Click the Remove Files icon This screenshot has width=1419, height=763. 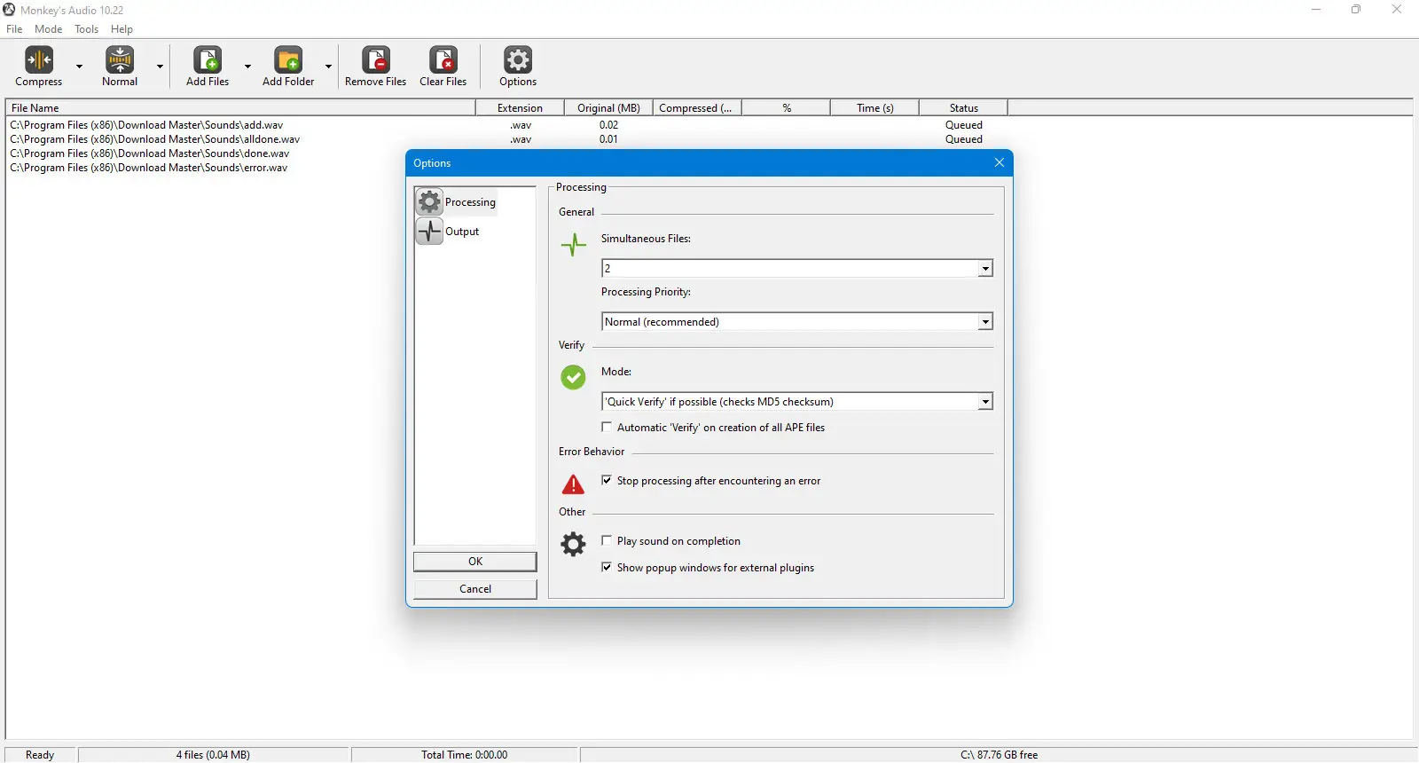click(x=376, y=60)
